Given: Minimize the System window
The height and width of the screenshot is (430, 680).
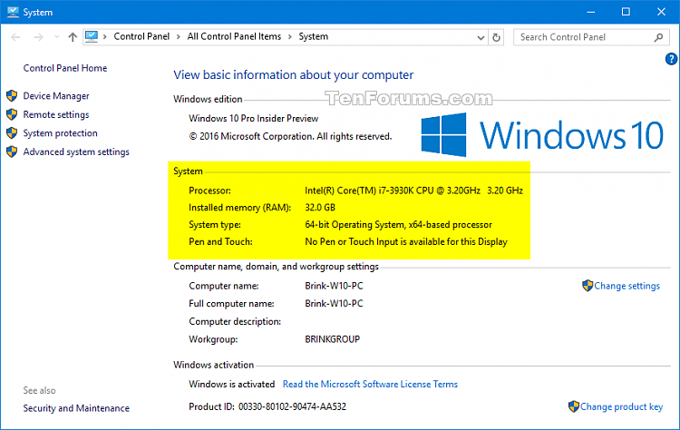Looking at the screenshot, I should [x=590, y=12].
